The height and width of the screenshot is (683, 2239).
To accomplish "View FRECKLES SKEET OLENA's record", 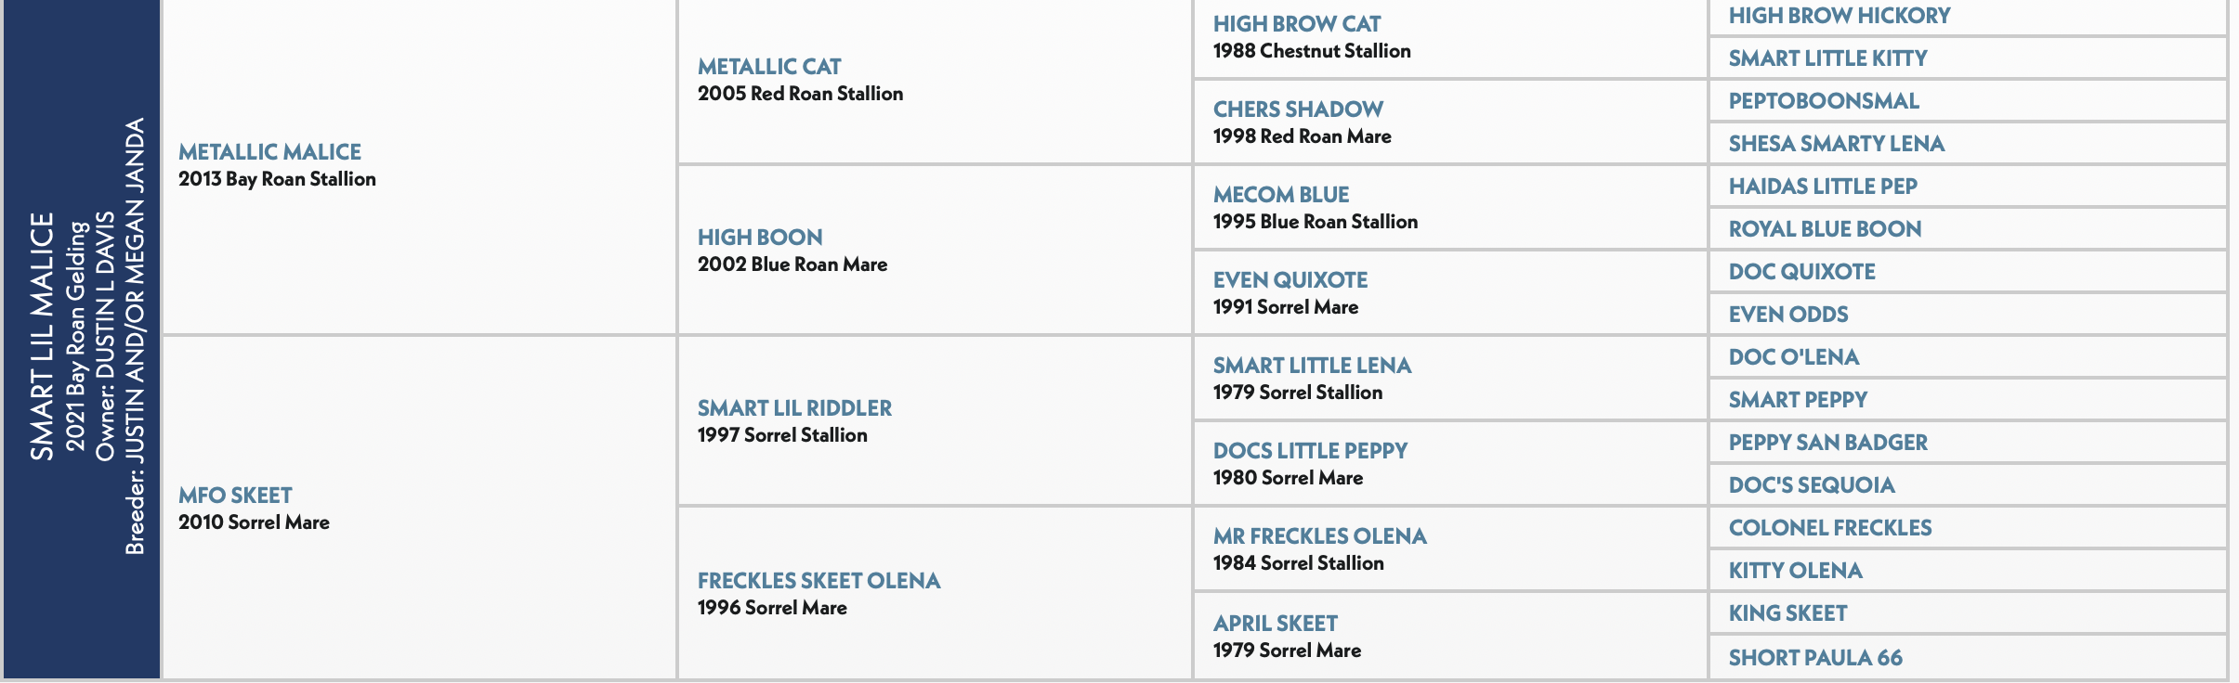I will pos(818,580).
